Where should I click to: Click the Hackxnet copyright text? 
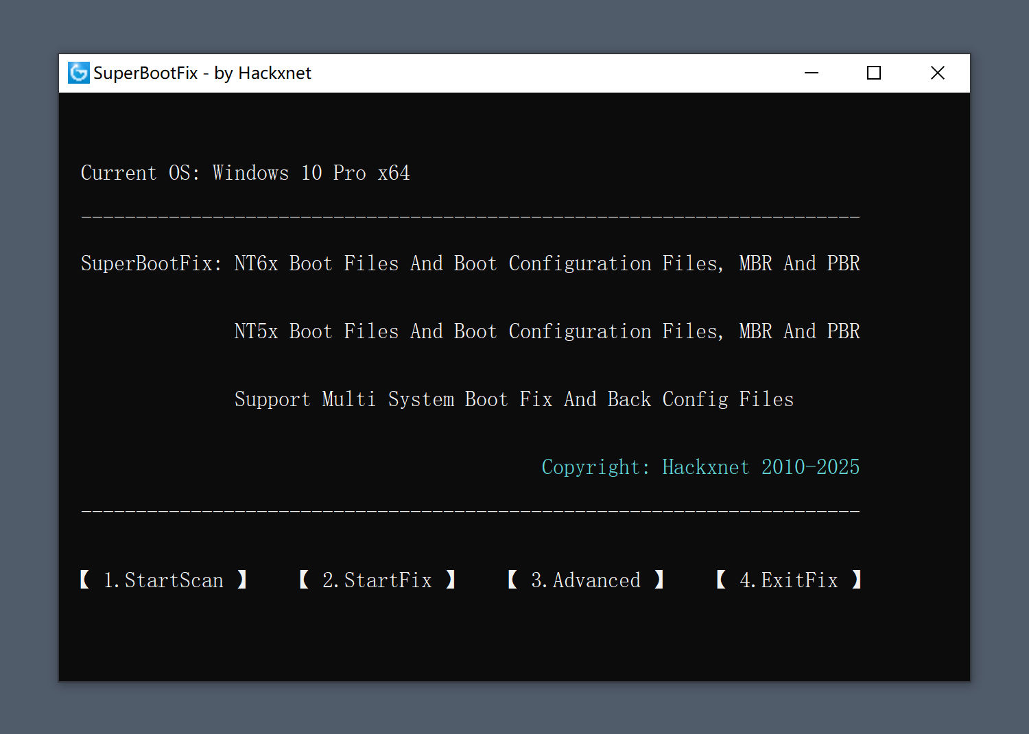tap(700, 466)
